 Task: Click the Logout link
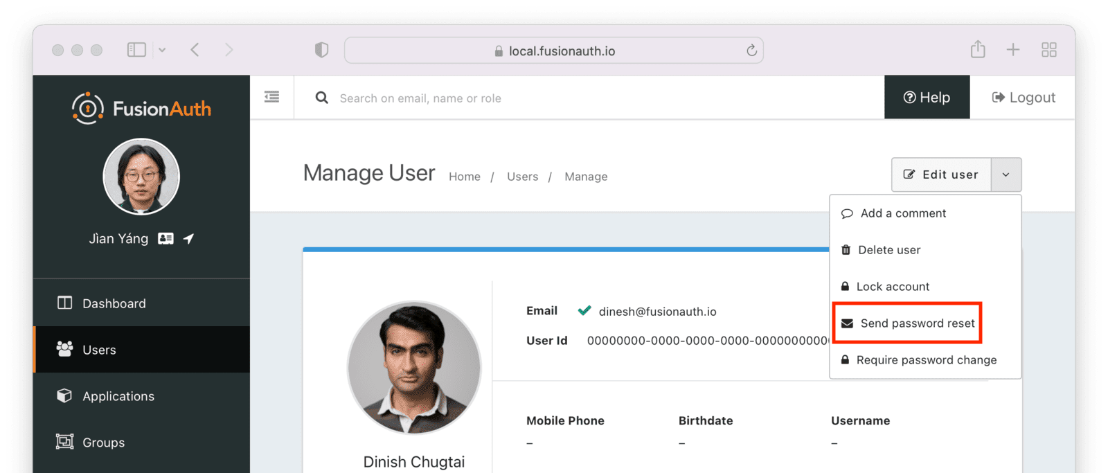(x=1024, y=98)
